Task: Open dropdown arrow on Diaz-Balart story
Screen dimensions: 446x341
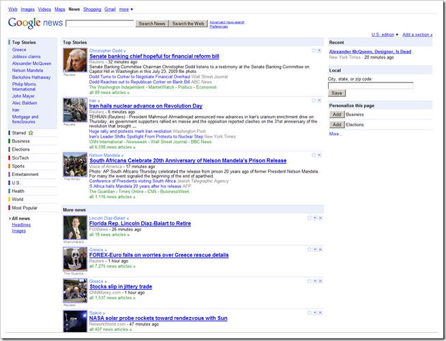Action: (x=315, y=218)
